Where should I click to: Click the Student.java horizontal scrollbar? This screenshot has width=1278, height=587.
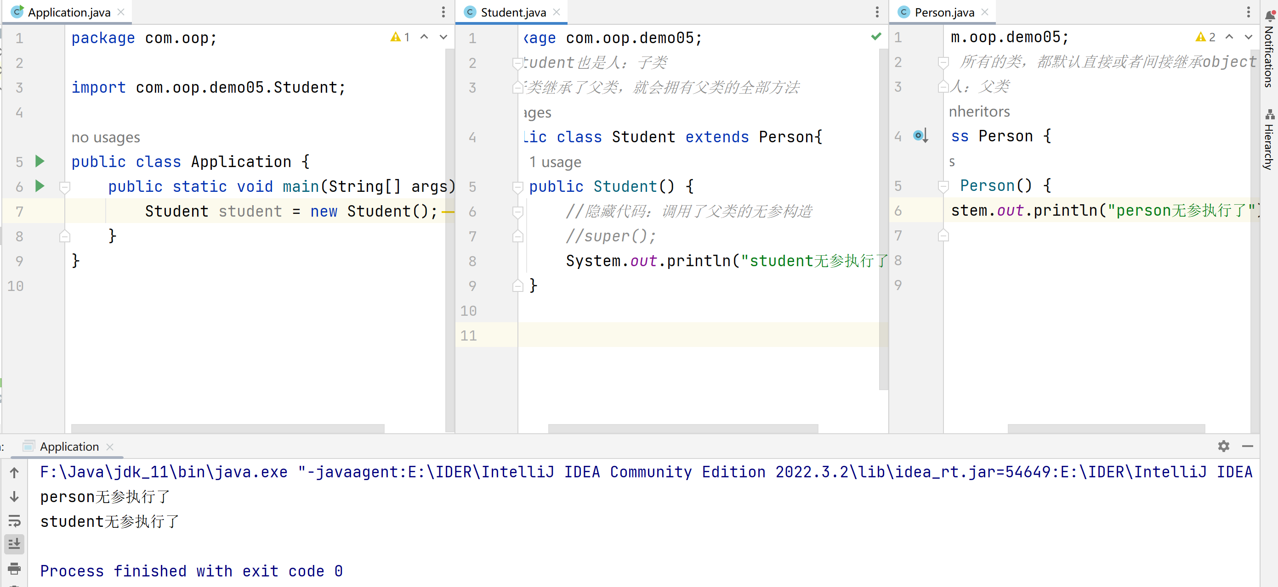683,428
